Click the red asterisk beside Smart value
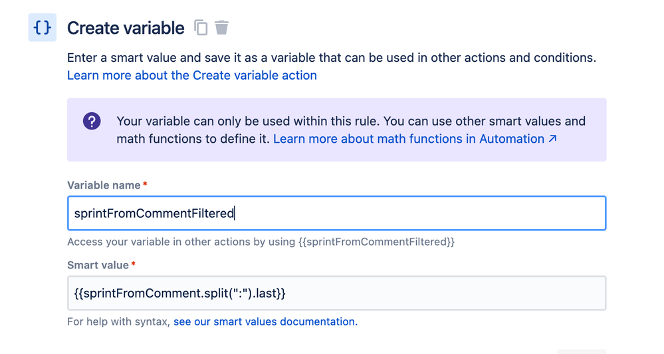Screen dimensions: 664x354 (133, 264)
